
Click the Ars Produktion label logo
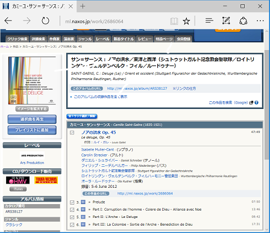coord(32,155)
